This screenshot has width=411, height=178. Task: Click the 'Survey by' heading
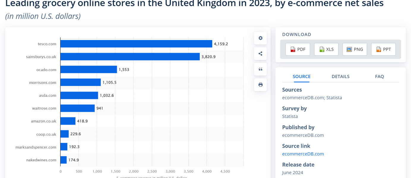click(294, 109)
